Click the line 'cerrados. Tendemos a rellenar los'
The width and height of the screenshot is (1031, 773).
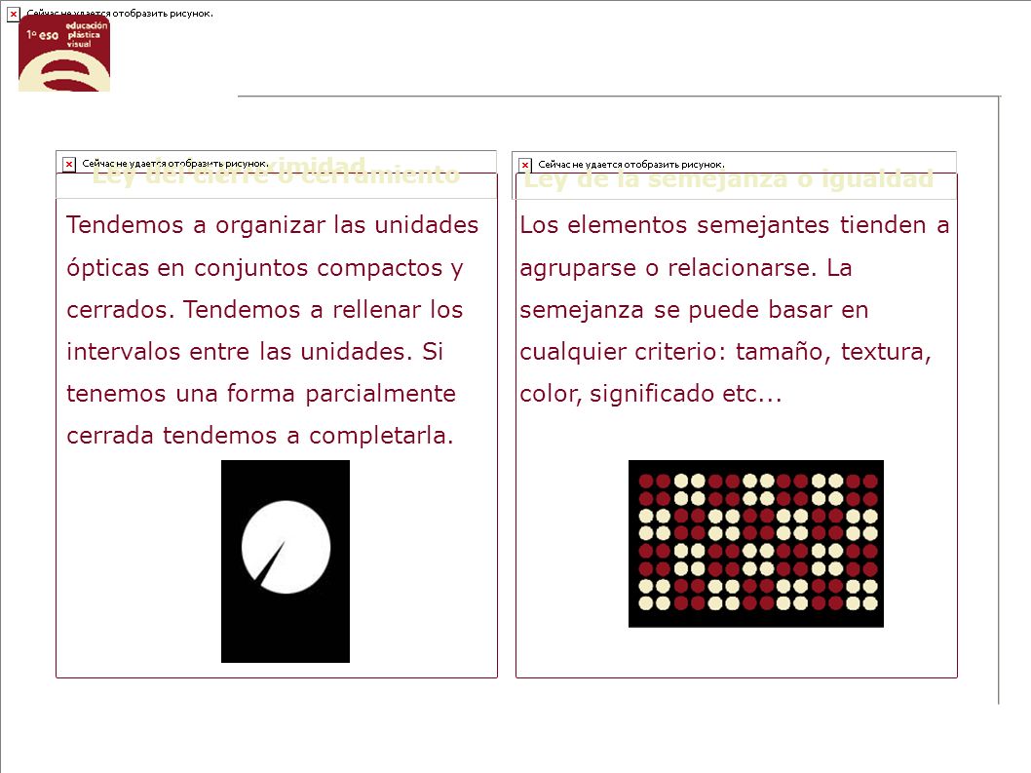click(x=265, y=309)
